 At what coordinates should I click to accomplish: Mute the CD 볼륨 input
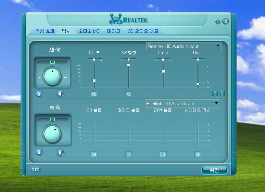tap(94, 154)
